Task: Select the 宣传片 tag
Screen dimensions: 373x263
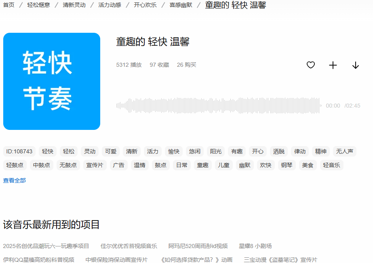Action: pos(95,165)
